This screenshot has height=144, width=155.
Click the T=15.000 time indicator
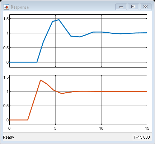pyautogui.click(x=142, y=137)
